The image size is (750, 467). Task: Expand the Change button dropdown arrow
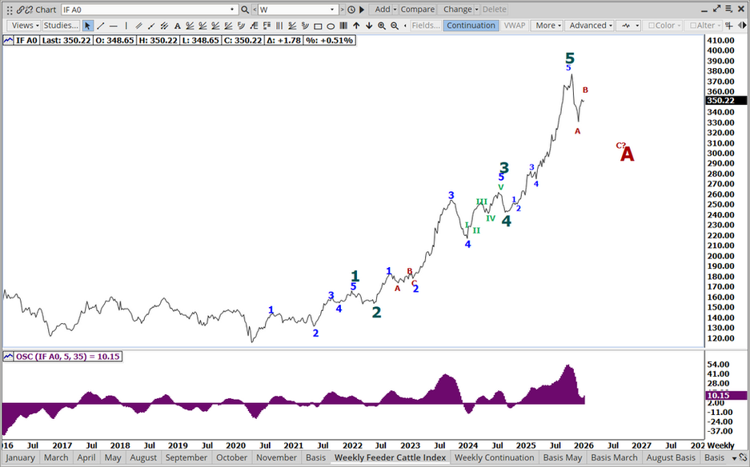[x=477, y=10]
